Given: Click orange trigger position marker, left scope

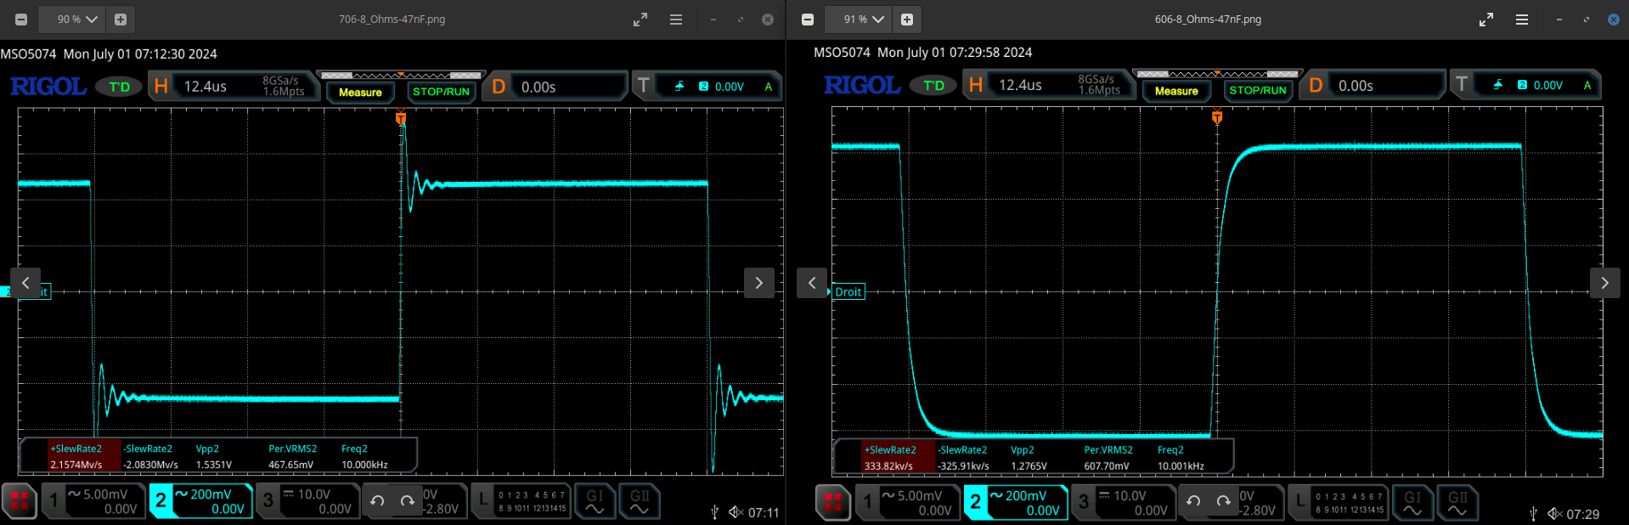Looking at the screenshot, I should (x=401, y=118).
